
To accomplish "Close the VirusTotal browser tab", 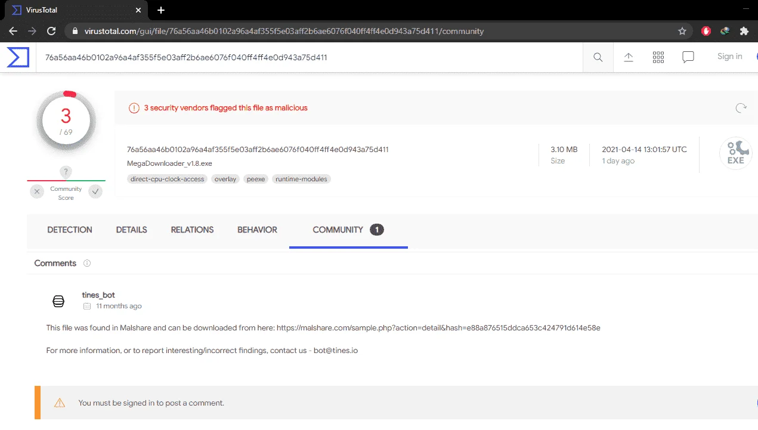I will coord(138,10).
